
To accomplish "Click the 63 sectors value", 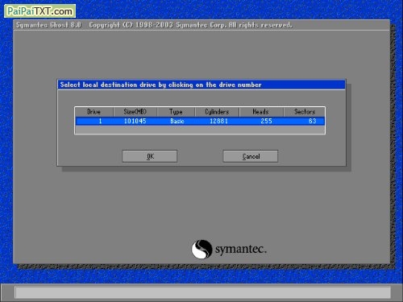I will [313, 121].
